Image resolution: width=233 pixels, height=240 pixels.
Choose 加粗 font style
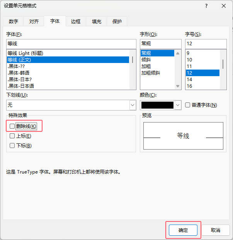click(157, 66)
